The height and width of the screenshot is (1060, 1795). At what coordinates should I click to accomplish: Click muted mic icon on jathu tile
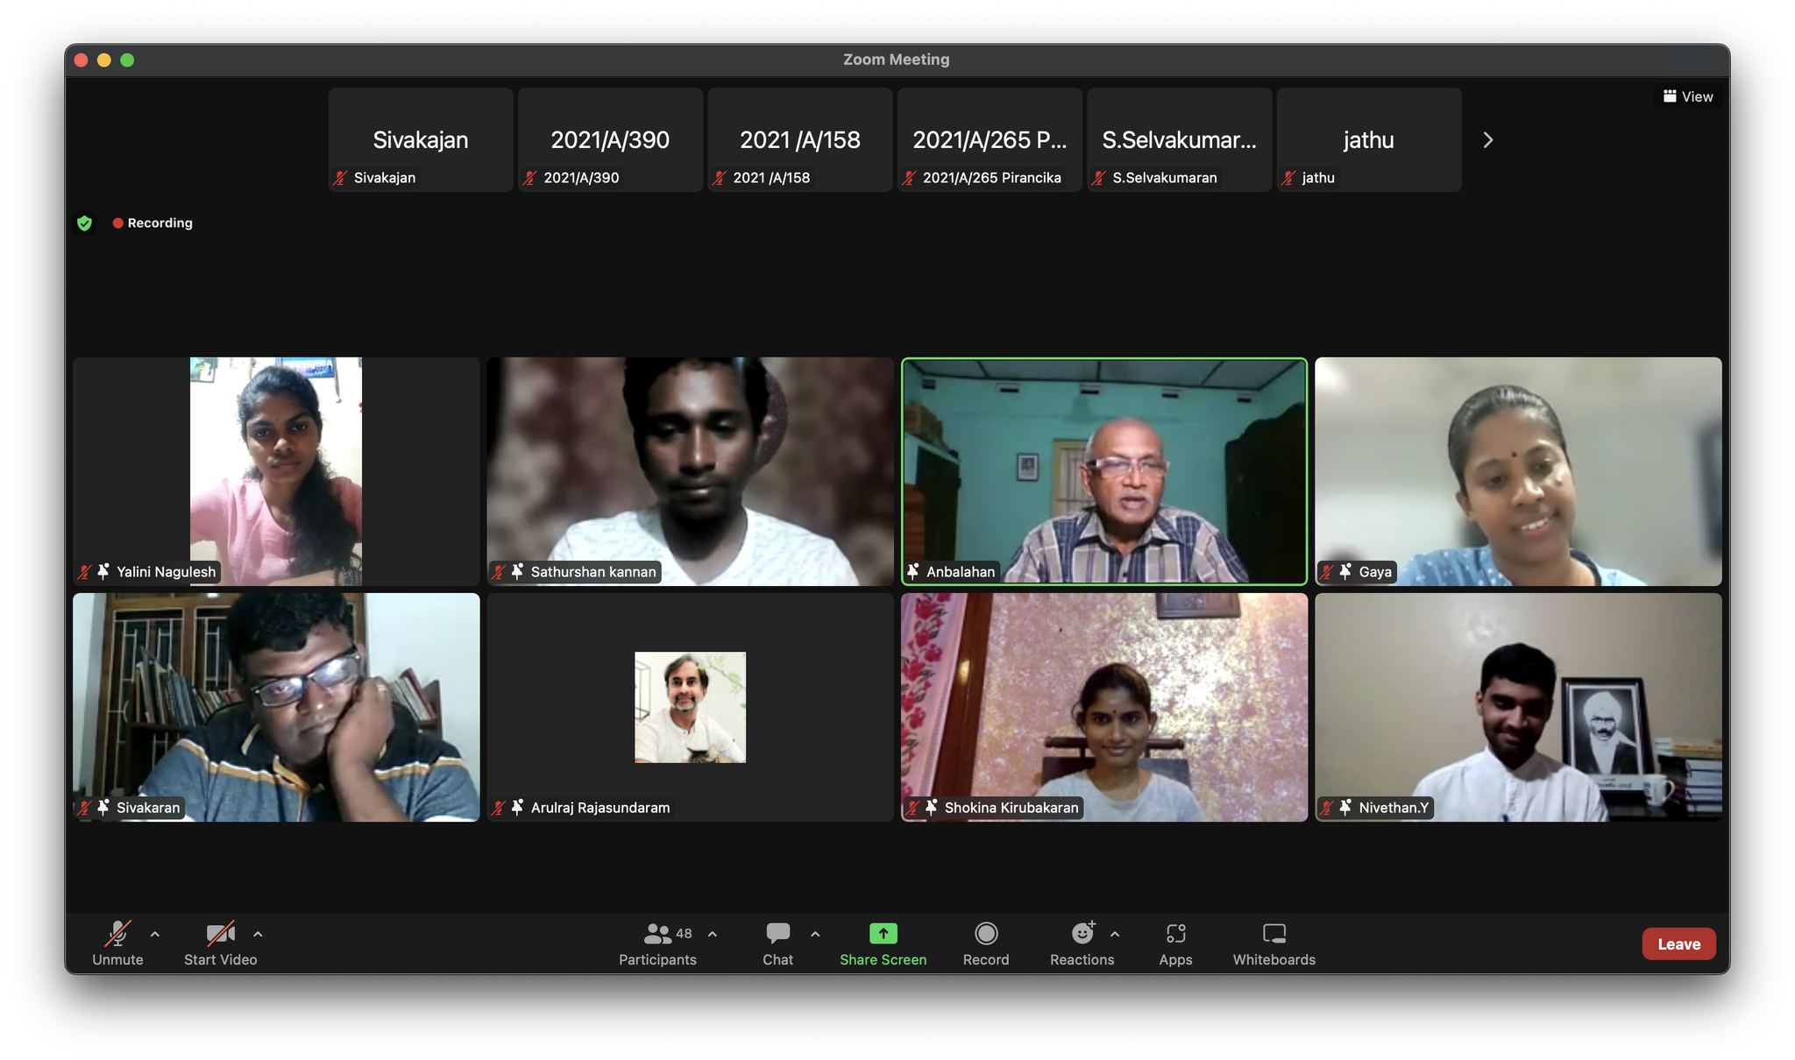click(x=1288, y=178)
